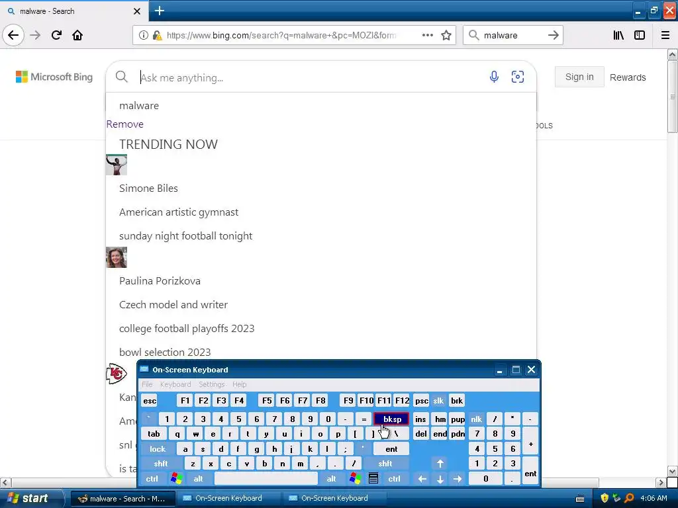Toggle the Firefox sidebar view

pyautogui.click(x=639, y=35)
